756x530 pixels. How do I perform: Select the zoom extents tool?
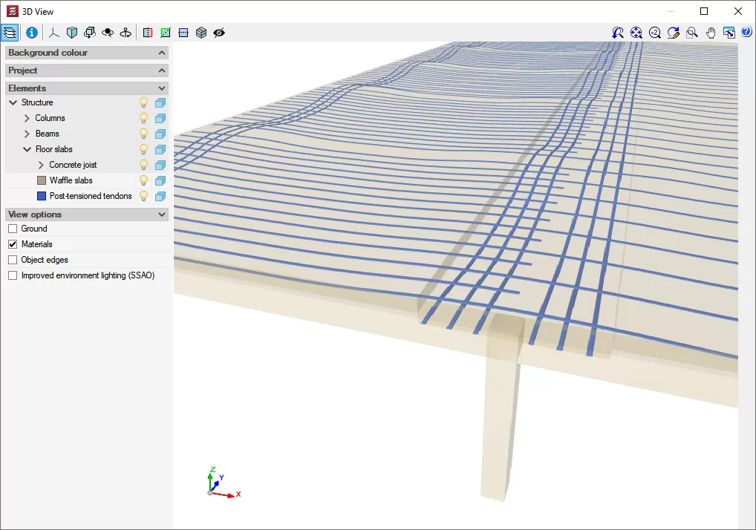636,33
